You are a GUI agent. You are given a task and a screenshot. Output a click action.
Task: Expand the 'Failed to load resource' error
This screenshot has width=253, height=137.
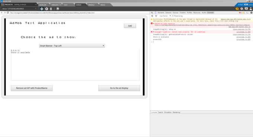tap(154, 23)
